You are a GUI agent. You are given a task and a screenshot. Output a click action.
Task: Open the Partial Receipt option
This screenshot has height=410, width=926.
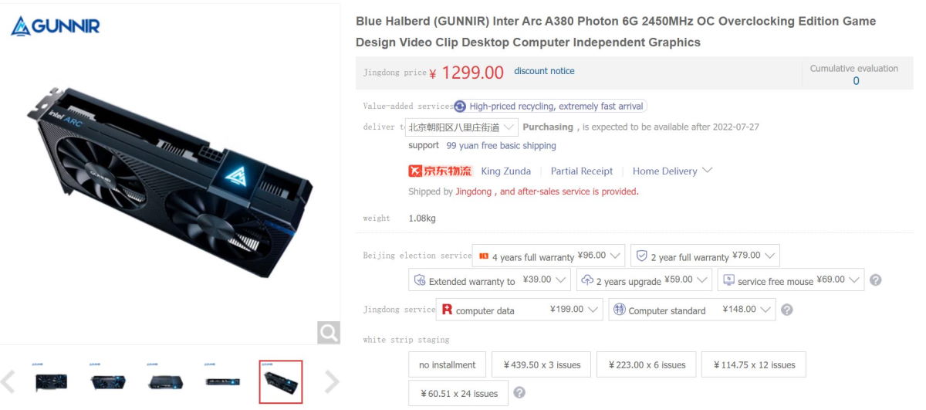582,171
